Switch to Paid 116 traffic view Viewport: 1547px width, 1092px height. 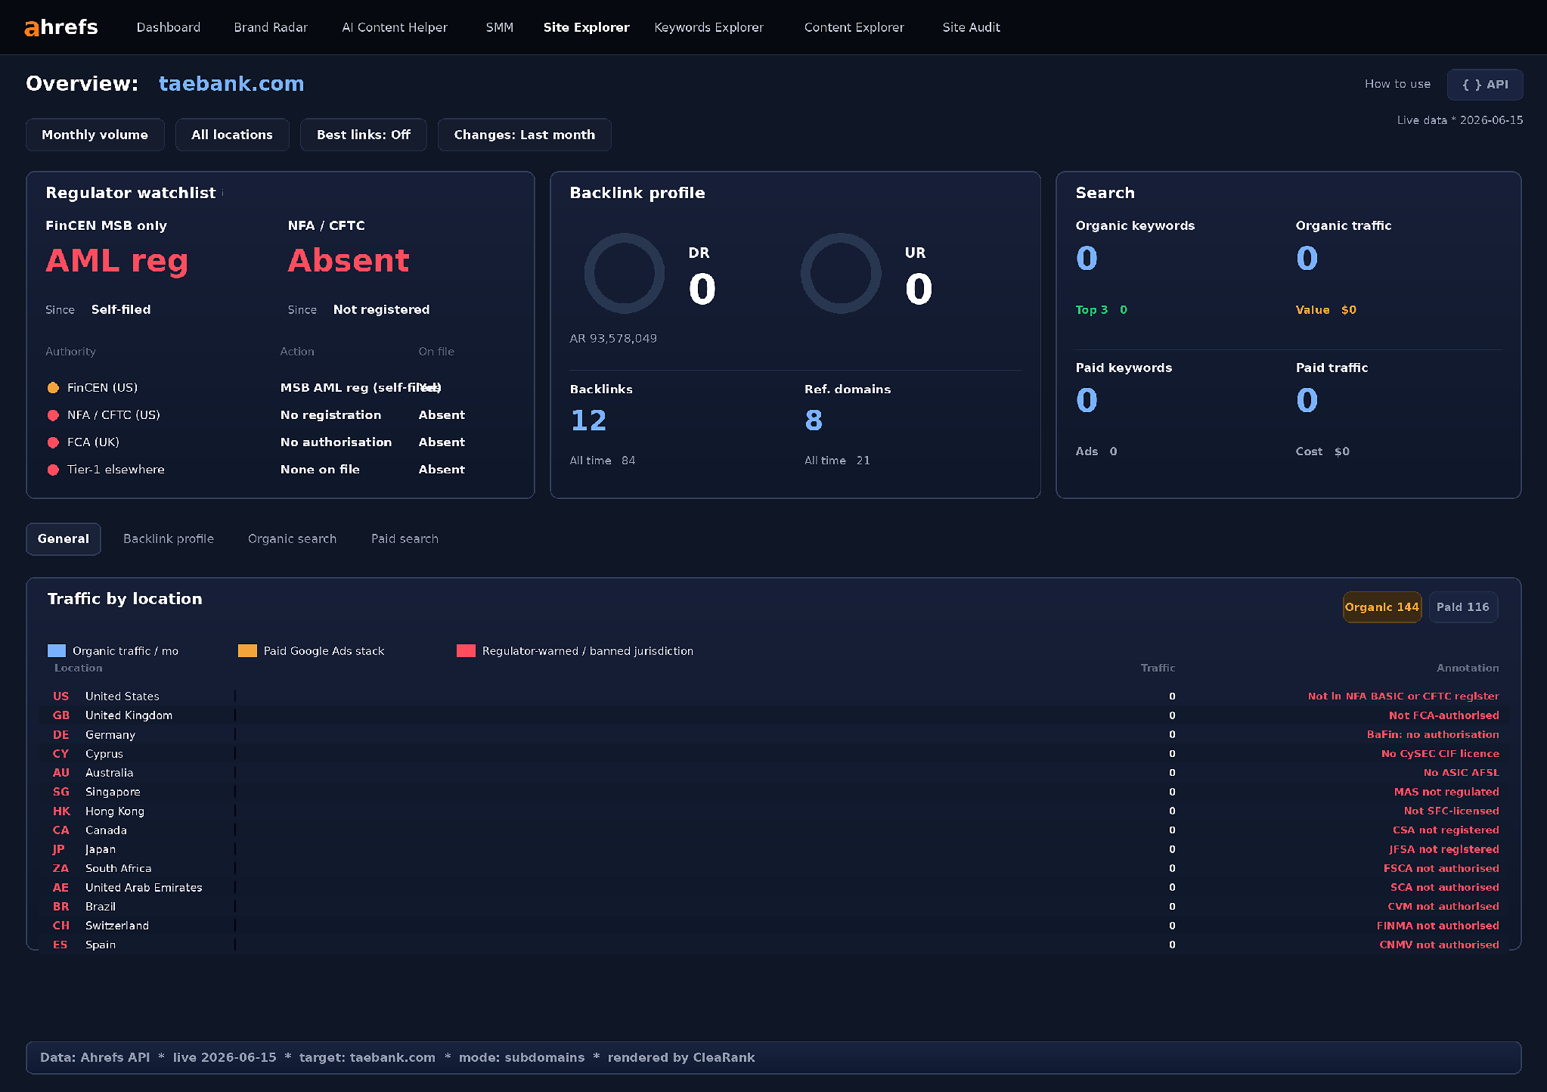tap(1463, 607)
